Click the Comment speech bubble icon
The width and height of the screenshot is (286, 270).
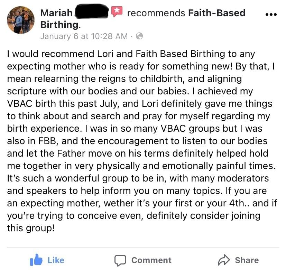pos(120,260)
